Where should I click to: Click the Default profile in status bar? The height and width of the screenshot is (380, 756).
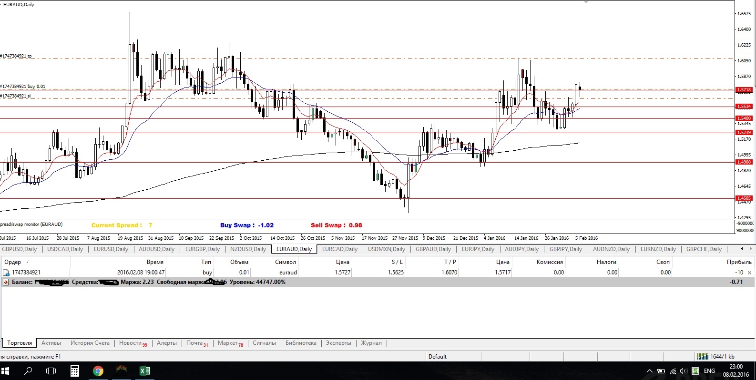point(437,357)
